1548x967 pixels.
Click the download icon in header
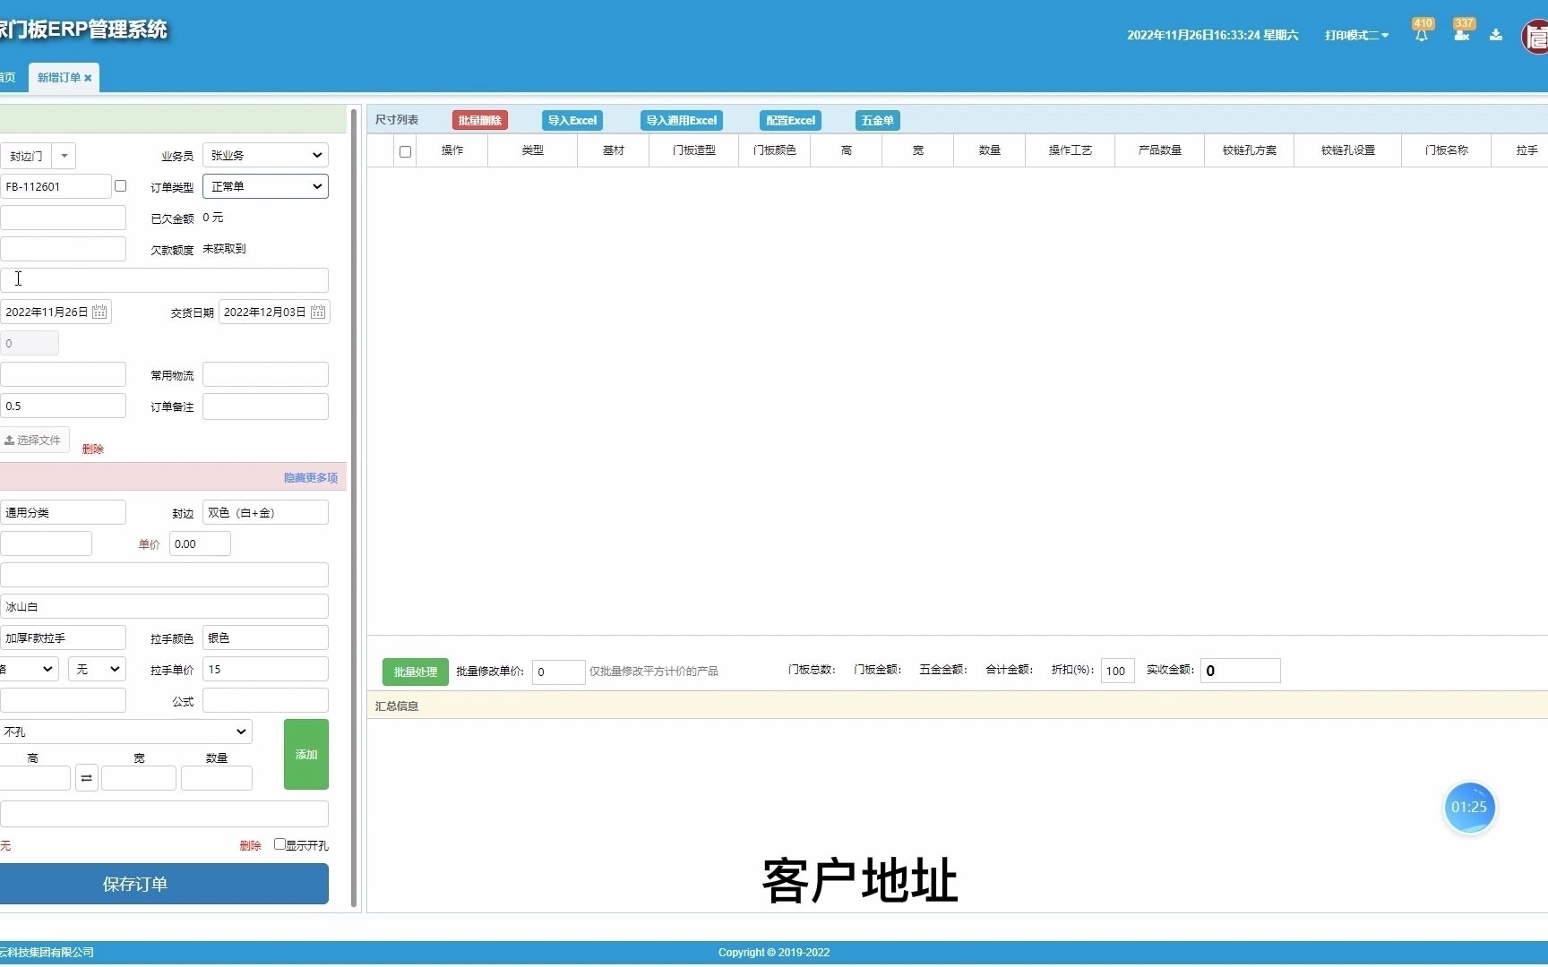pyautogui.click(x=1496, y=35)
